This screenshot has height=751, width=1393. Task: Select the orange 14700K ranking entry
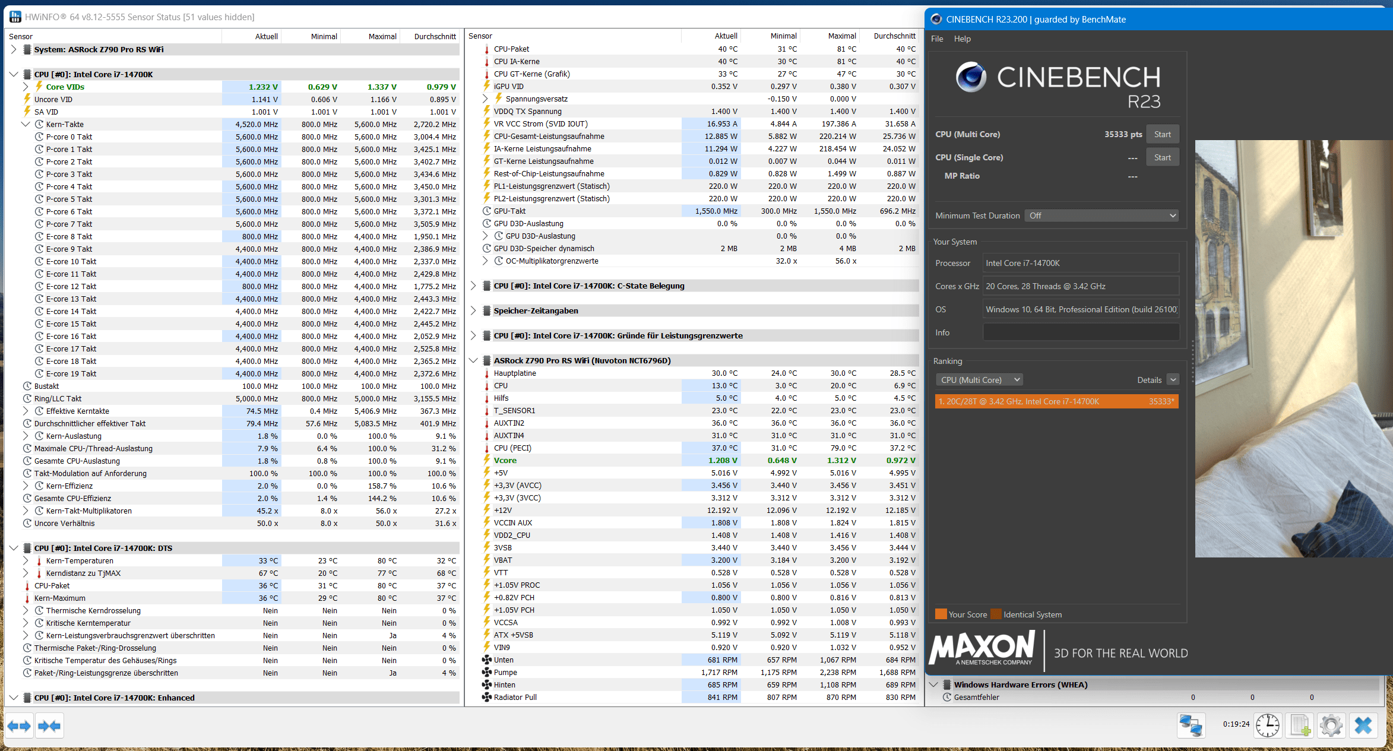coord(1056,401)
